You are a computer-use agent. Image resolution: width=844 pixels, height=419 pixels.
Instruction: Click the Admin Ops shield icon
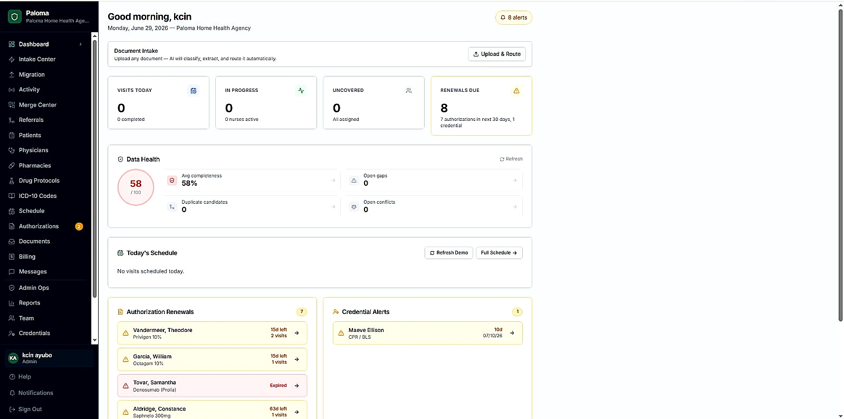(x=12, y=288)
